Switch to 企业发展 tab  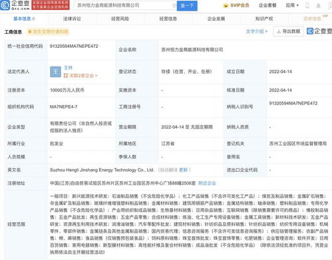[216, 19]
